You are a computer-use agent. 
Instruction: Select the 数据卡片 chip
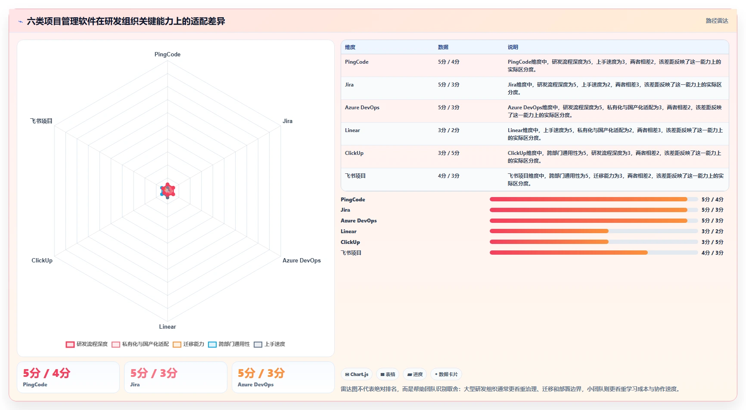[446, 374]
